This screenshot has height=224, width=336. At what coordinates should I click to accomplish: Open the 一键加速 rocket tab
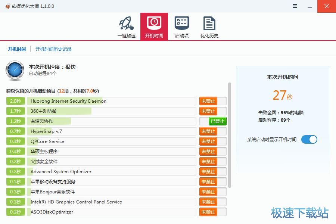pyautogui.click(x=127, y=27)
